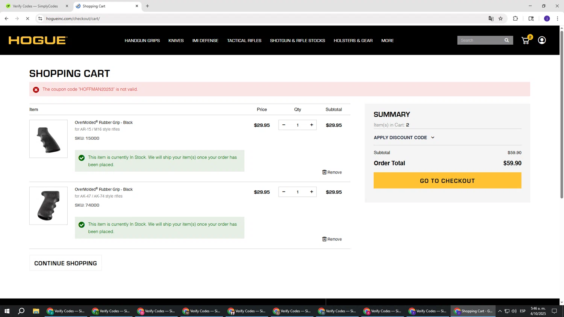
Task: Open the volume control in tray
Action: point(514,311)
